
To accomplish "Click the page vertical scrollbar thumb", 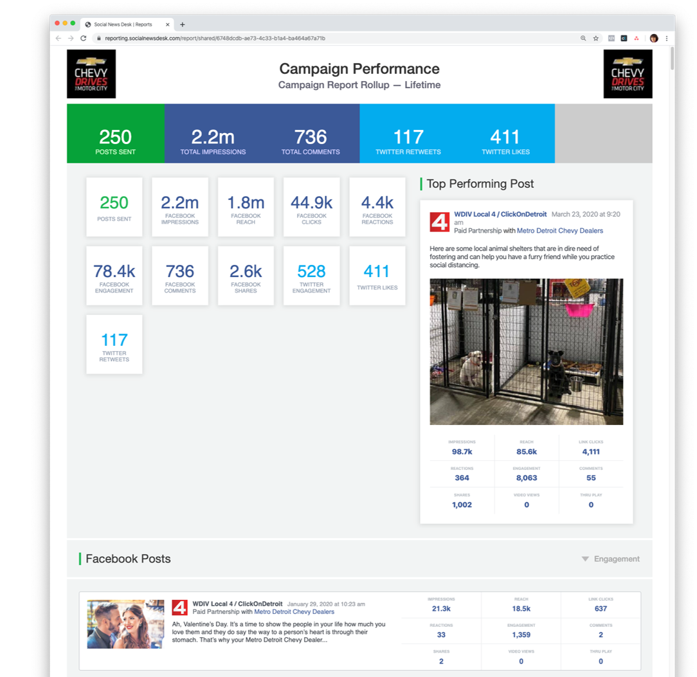I will click(672, 58).
